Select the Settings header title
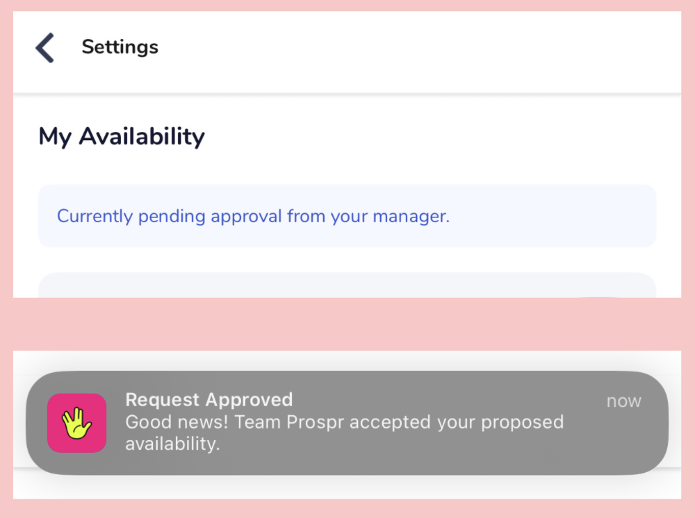Screen dimensions: 695x518 click(120, 47)
